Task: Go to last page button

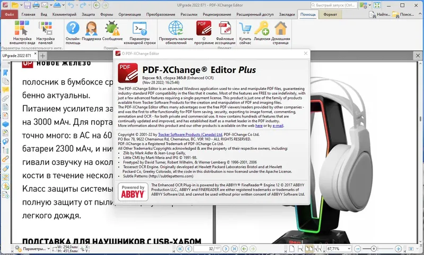Action: 234,249
